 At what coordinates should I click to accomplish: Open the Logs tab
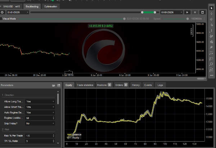160,85
